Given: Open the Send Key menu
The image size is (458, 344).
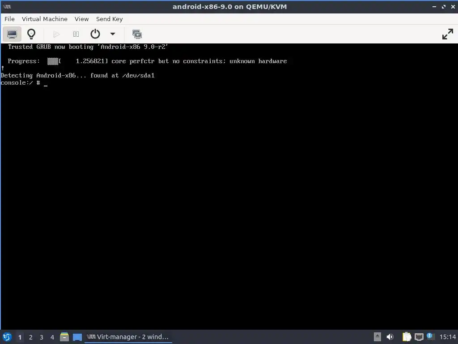Looking at the screenshot, I should (110, 19).
